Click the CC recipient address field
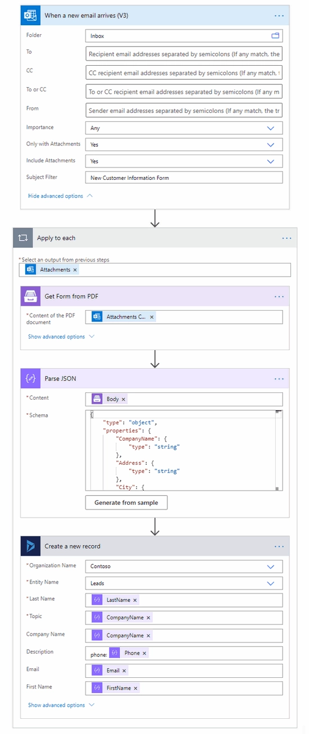 point(184,73)
